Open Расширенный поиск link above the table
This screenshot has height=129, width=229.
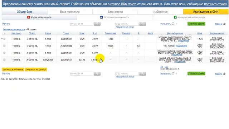pos(125,27)
